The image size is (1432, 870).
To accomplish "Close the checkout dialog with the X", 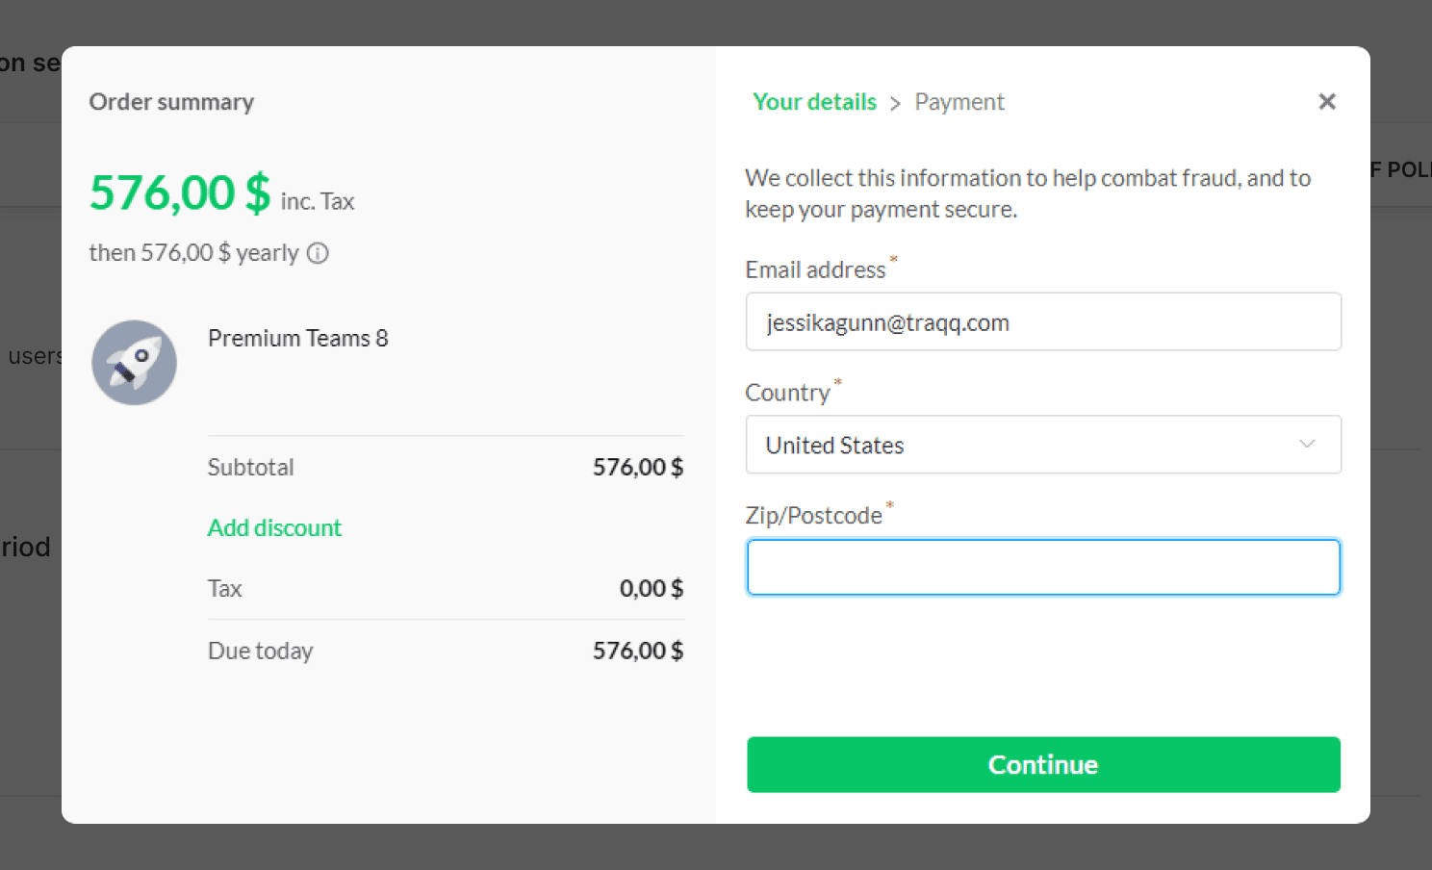I will coord(1327,101).
